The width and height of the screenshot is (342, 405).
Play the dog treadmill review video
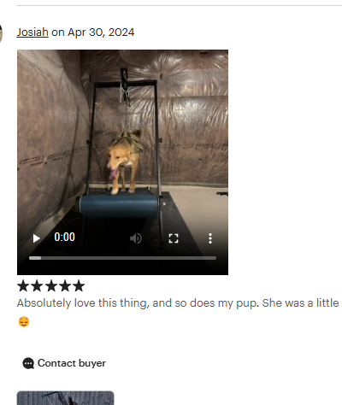click(x=36, y=238)
